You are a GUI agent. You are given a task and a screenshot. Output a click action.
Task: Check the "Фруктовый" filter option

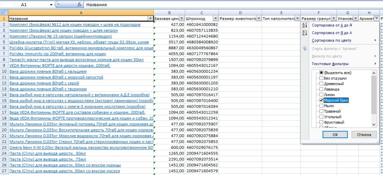[321, 122]
